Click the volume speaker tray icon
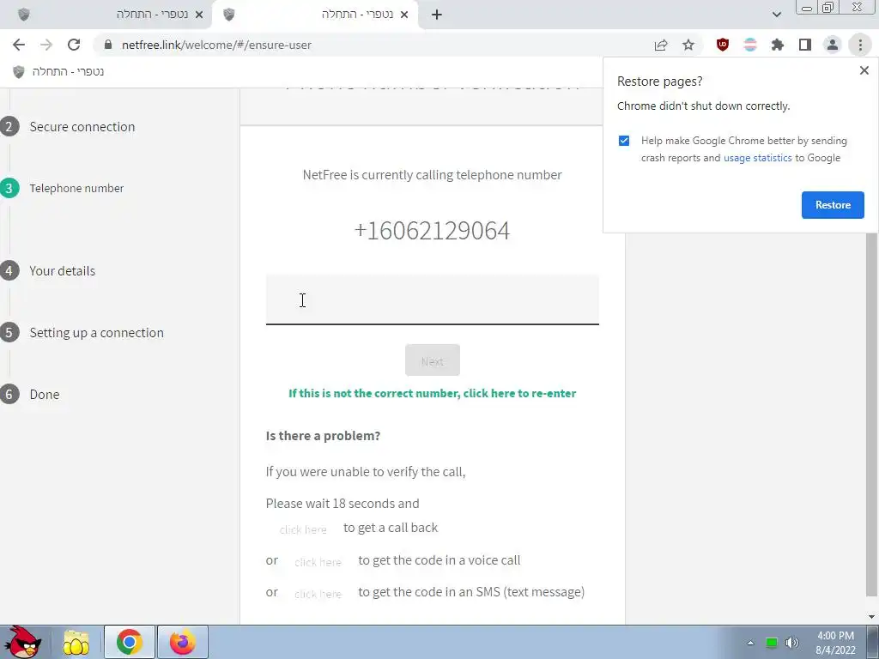This screenshot has height=659, width=879. pyautogui.click(x=791, y=643)
